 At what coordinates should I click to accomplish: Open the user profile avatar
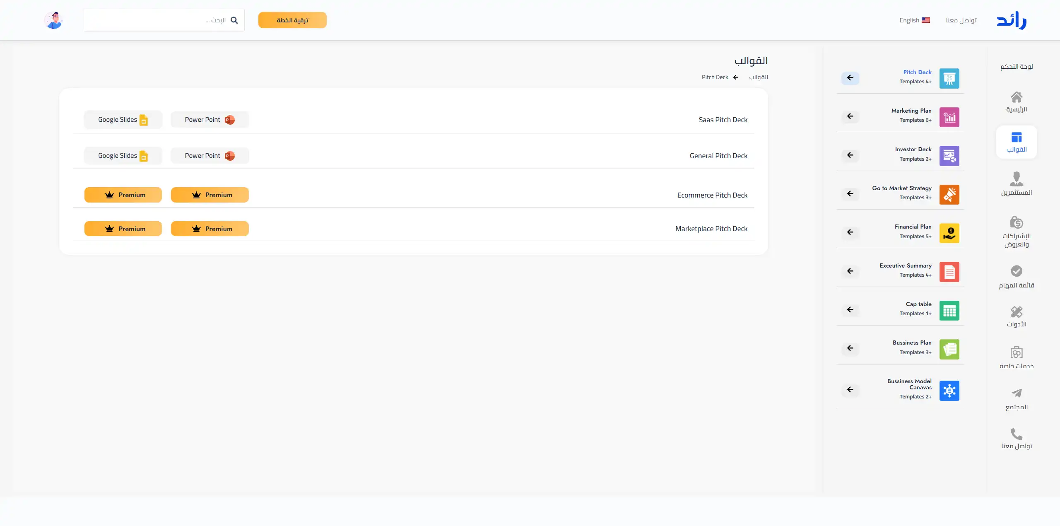pos(53,20)
